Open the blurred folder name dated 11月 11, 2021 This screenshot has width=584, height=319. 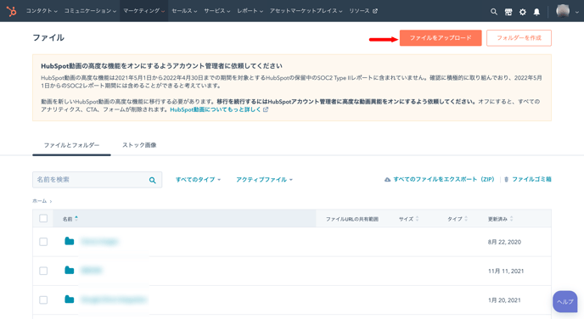[x=92, y=271]
